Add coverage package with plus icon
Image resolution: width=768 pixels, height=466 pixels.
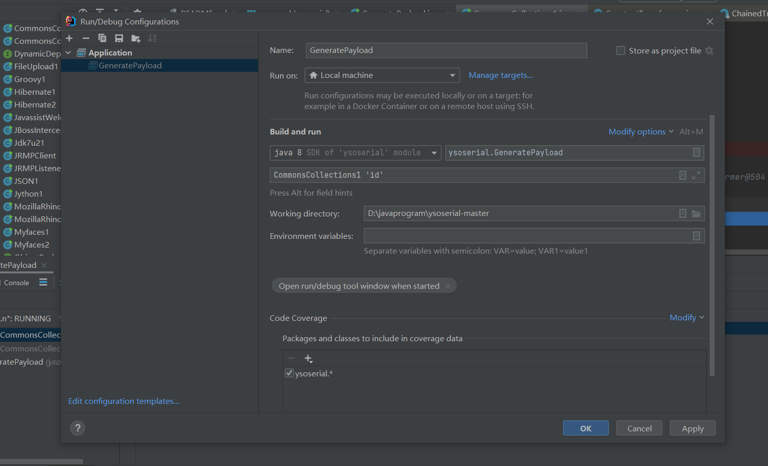308,359
